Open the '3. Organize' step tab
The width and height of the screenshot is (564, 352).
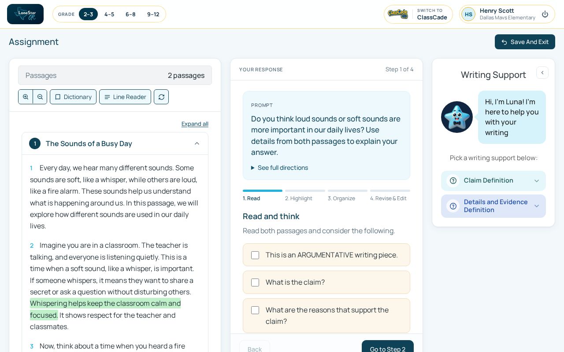tap(348, 196)
